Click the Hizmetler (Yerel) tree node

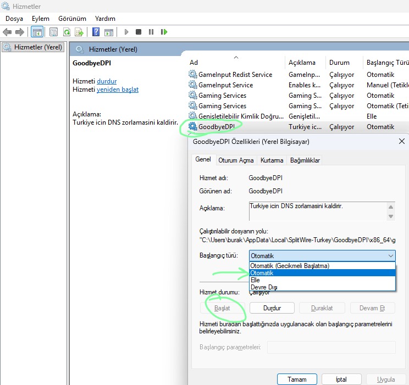(33, 47)
